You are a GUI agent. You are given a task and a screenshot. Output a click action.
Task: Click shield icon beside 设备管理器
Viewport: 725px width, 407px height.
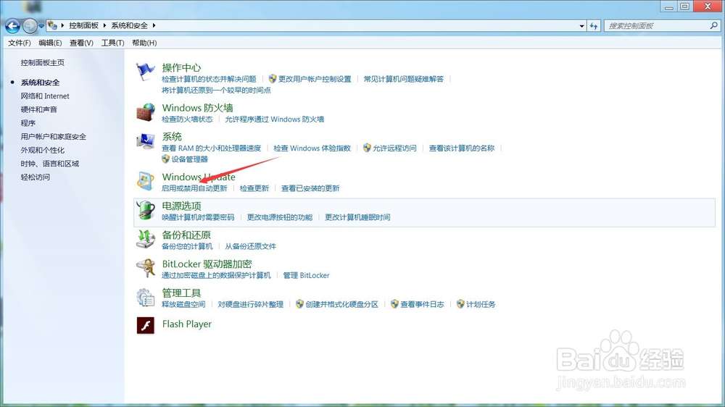tap(165, 159)
